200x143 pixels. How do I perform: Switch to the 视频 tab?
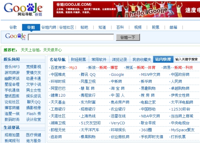(138, 27)
